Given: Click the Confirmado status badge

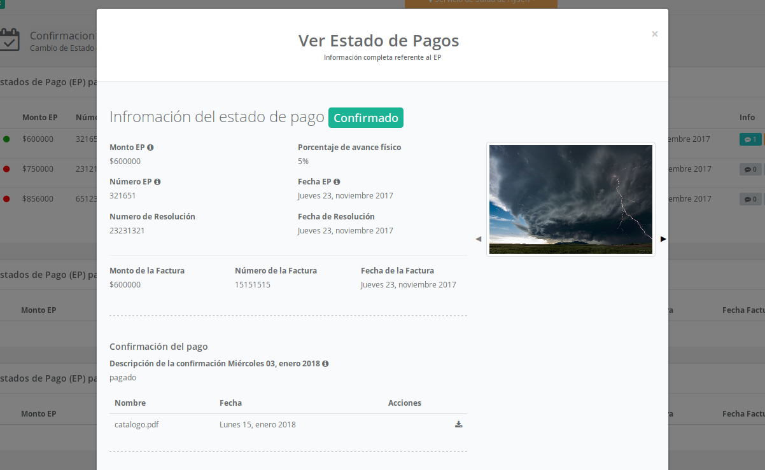Looking at the screenshot, I should (x=365, y=118).
